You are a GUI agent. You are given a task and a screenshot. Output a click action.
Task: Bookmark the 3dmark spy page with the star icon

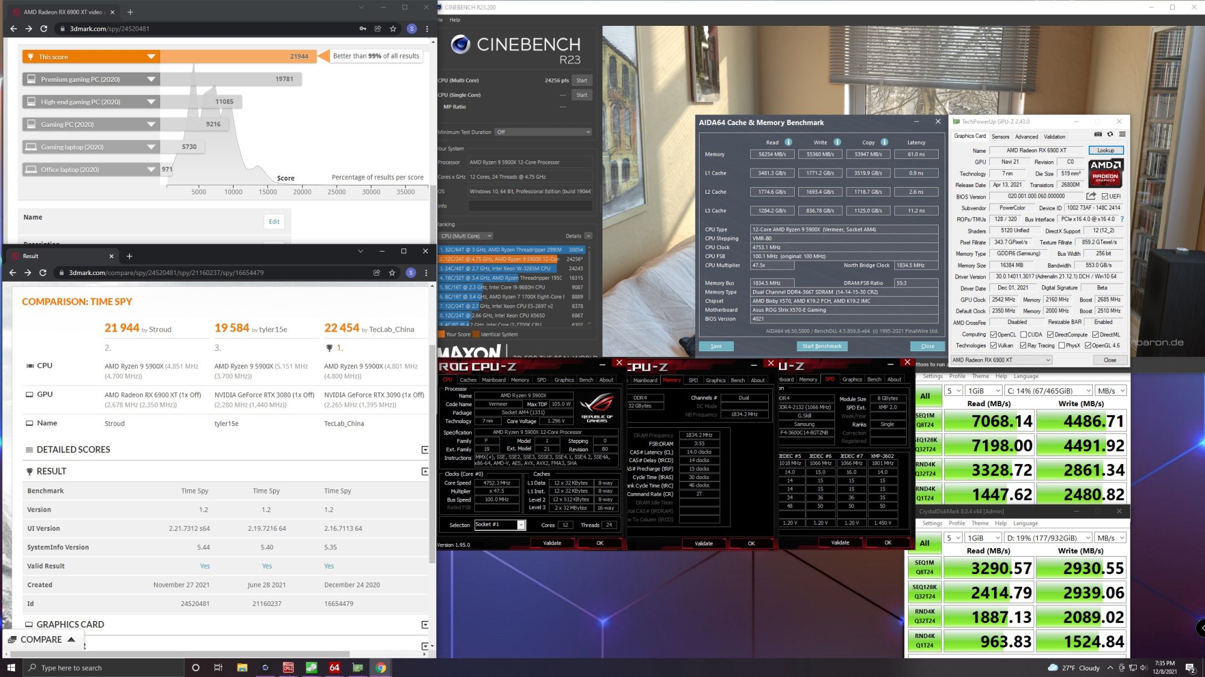coord(393,28)
